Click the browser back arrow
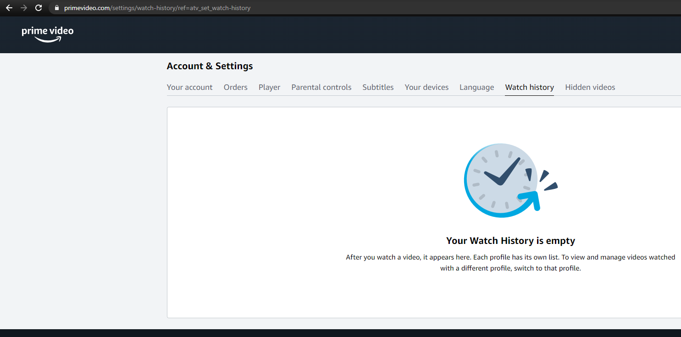 click(x=9, y=8)
